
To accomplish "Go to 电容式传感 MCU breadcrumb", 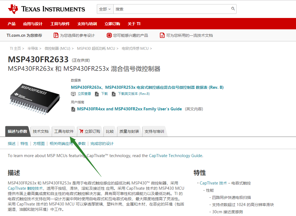I will pos(135,48).
